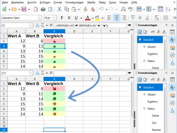The image size is (177, 133).
Task: Open the C3 name box dropdown
Action: (31, 26)
